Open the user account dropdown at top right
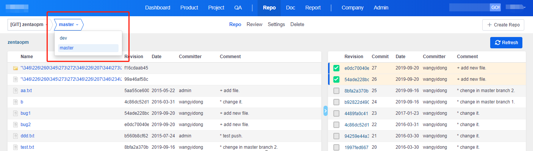 (x=515, y=7)
